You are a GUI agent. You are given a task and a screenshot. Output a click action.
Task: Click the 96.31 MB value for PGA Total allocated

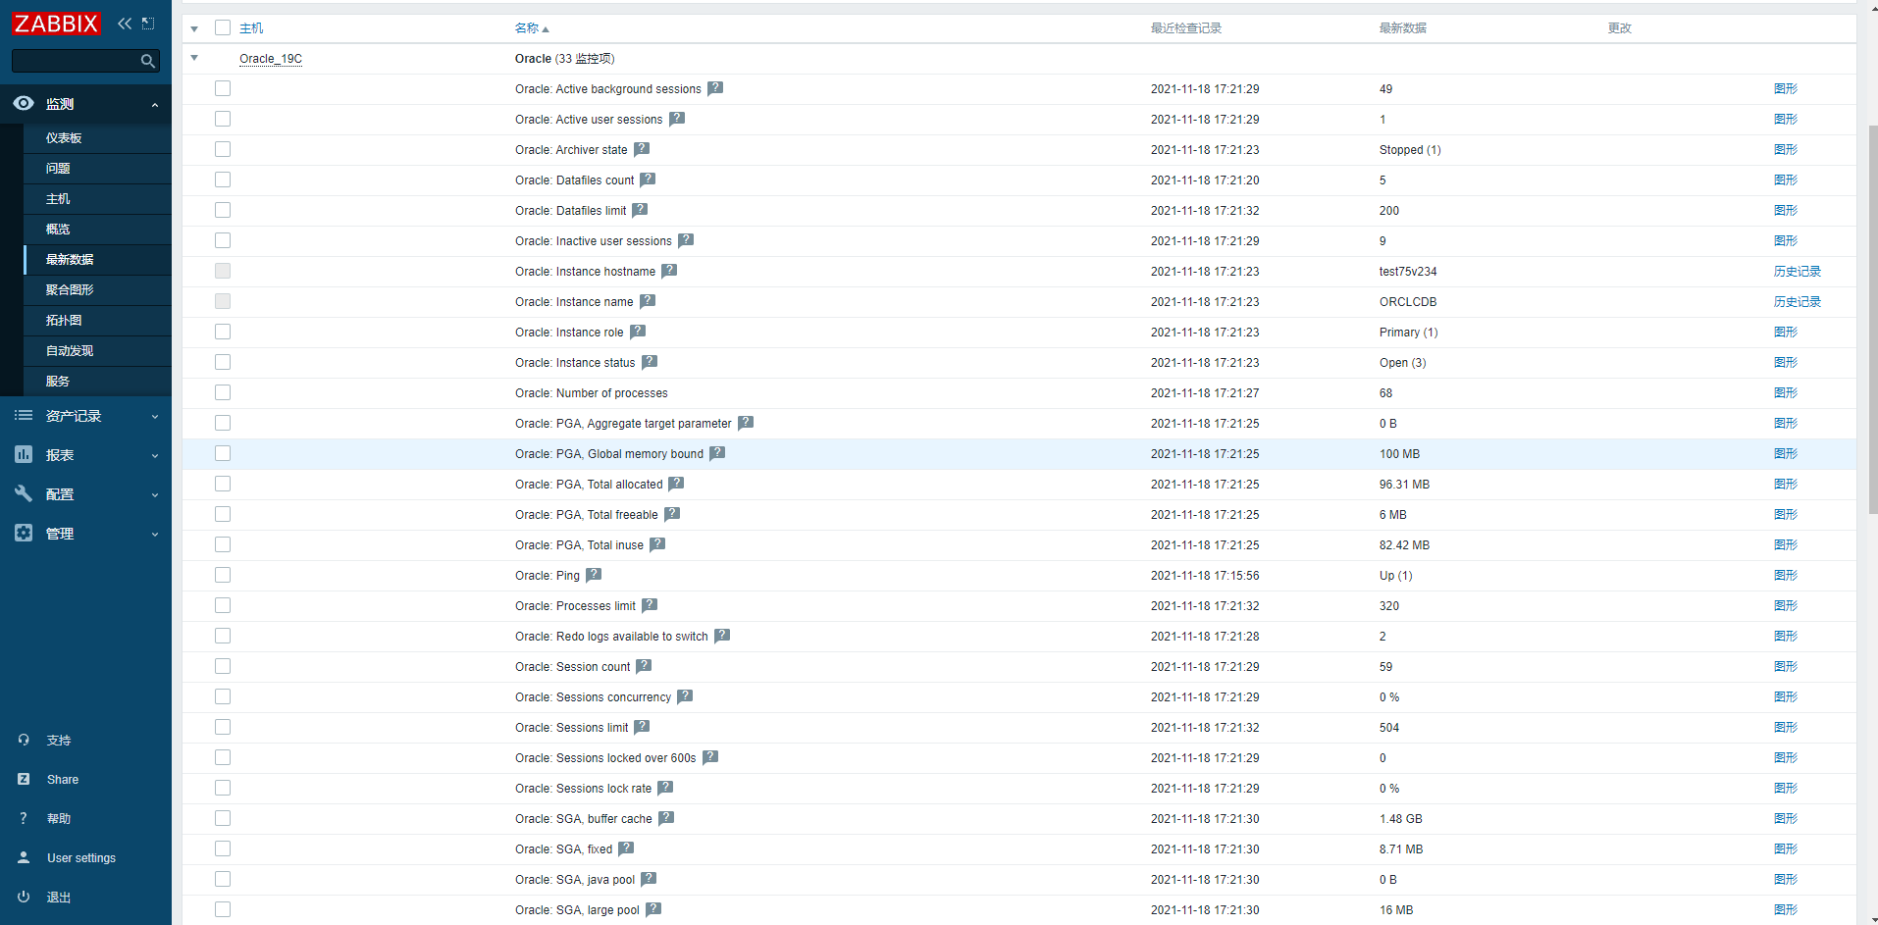[1404, 485]
